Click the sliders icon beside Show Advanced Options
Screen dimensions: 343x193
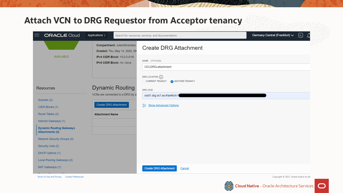coord(144,105)
